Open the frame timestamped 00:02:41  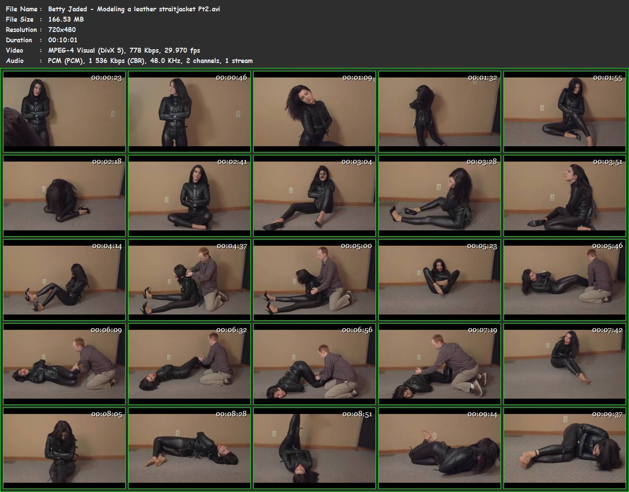[x=189, y=196]
